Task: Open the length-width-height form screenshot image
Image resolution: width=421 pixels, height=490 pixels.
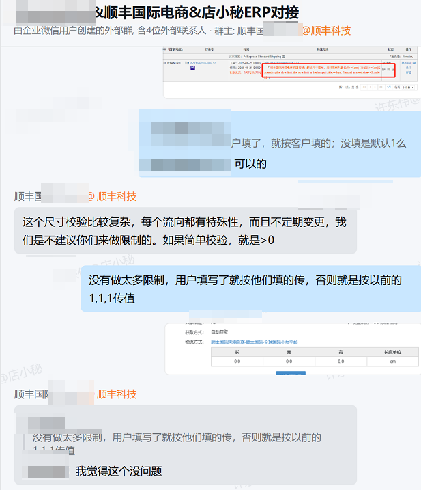Action: (x=293, y=349)
